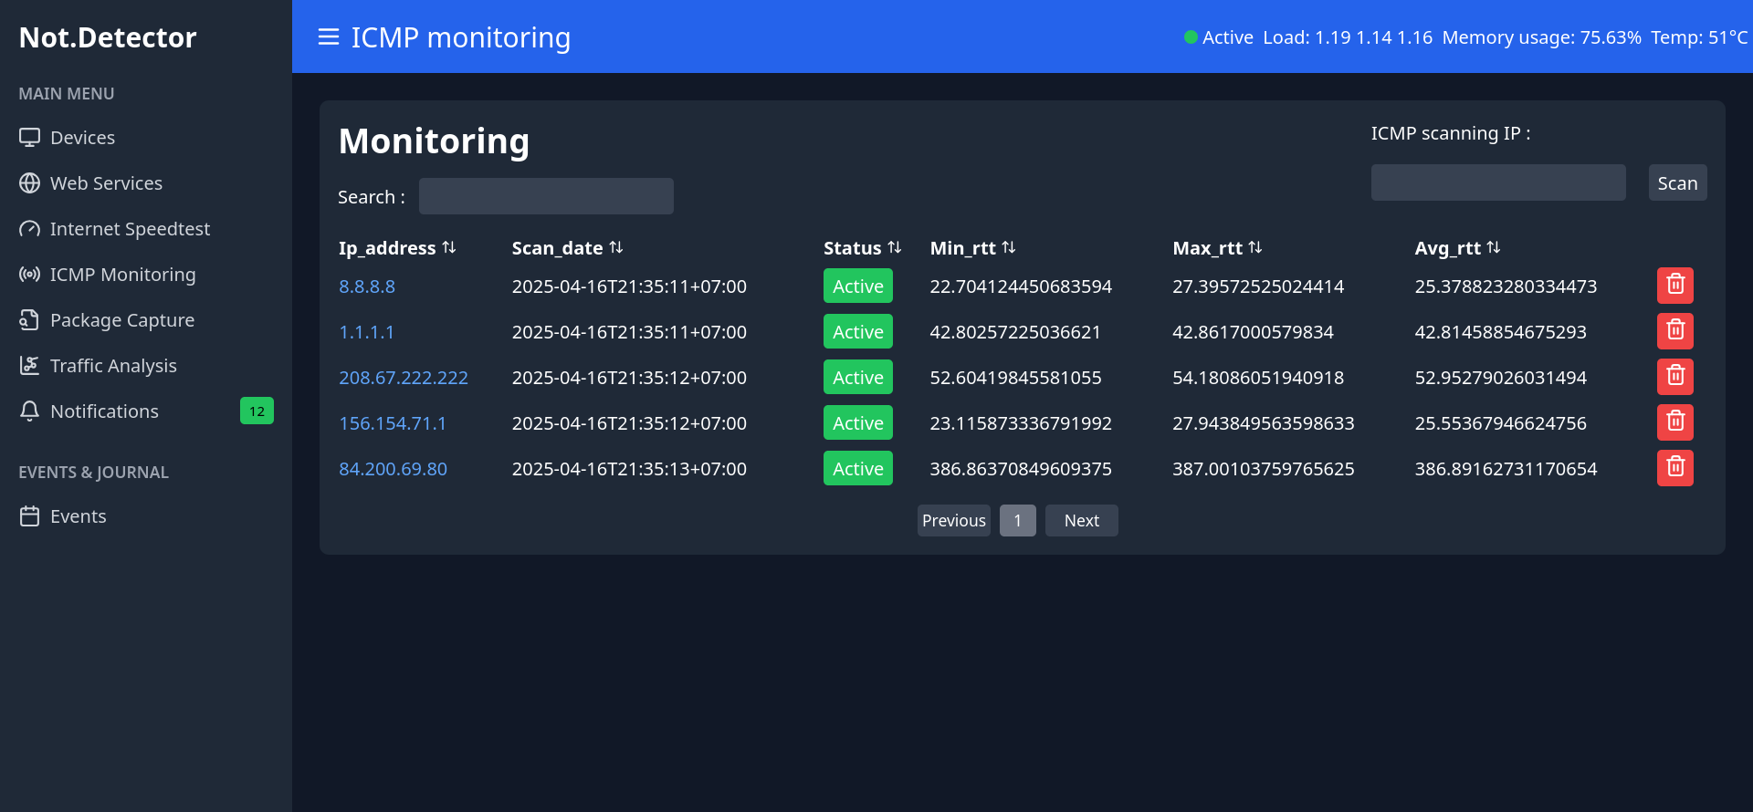Click the Devices monitor icon

click(30, 137)
